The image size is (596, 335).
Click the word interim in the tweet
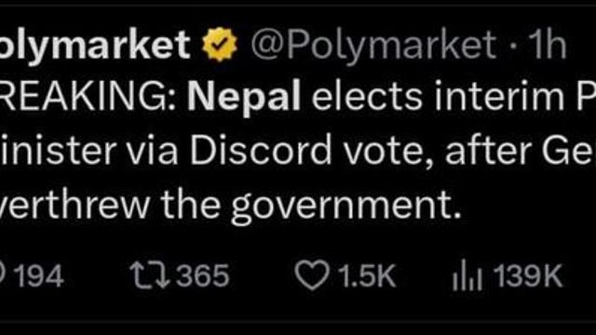[499, 96]
